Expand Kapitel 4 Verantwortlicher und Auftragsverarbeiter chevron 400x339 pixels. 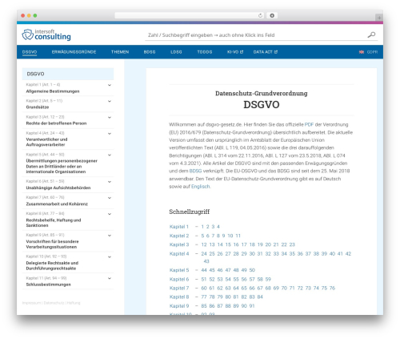(110, 134)
